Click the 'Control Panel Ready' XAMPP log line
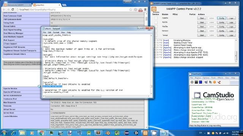Image resolution: width=243 pixels, height=136 pixels. coord(183,45)
